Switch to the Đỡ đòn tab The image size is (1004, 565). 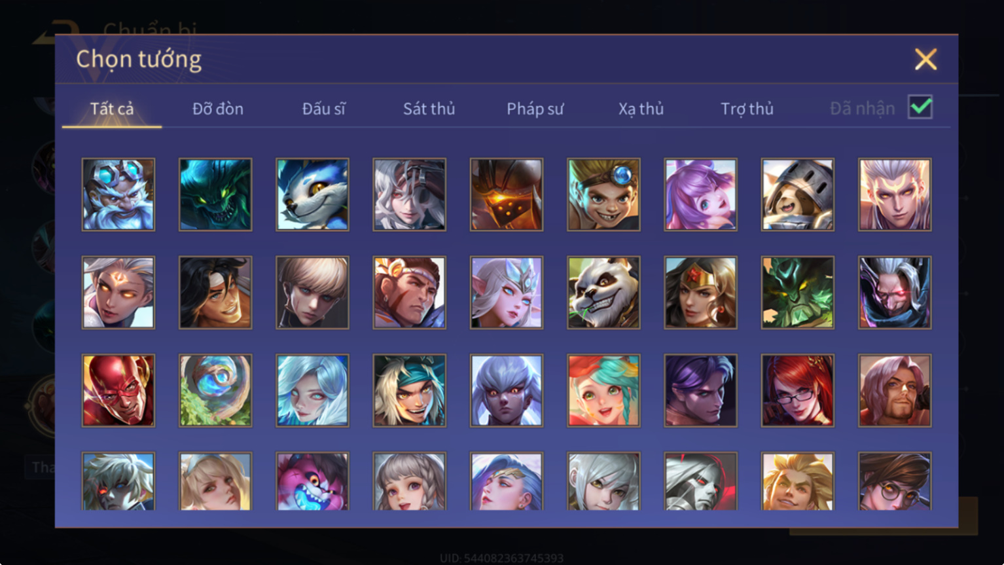pos(218,109)
